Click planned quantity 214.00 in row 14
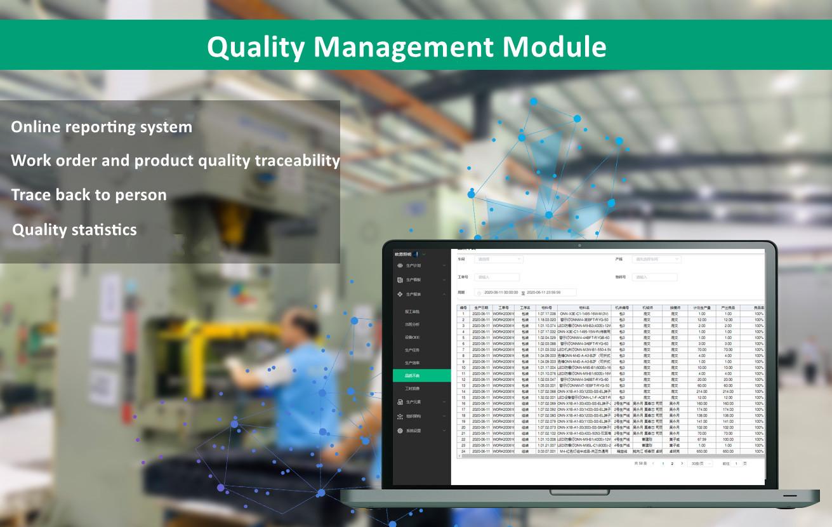 pos(702,392)
